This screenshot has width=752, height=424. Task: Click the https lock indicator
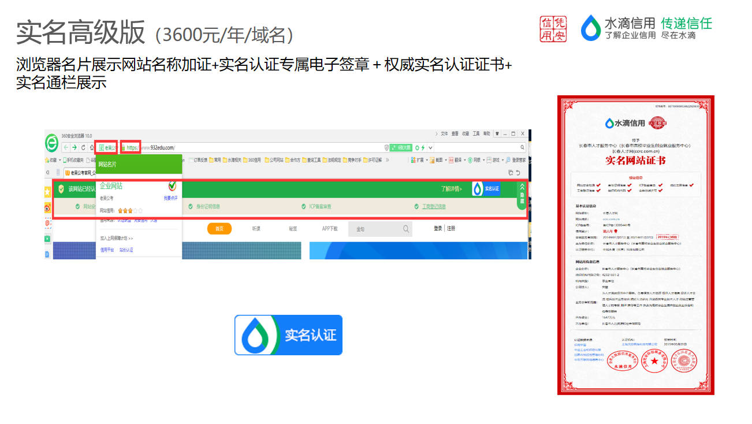130,148
